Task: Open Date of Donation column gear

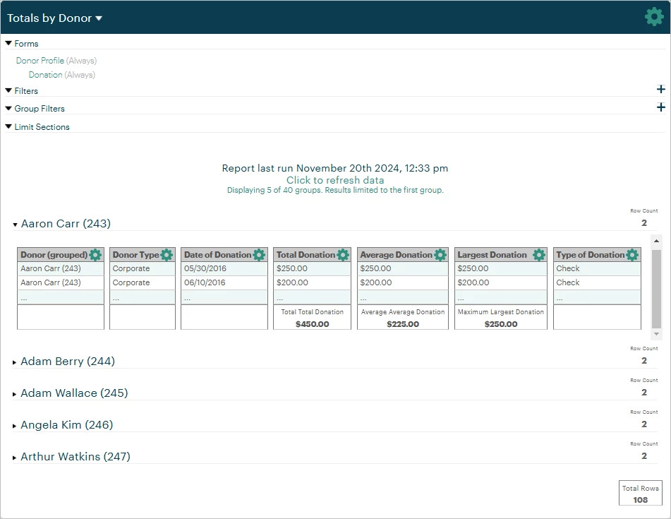Action: click(x=259, y=255)
